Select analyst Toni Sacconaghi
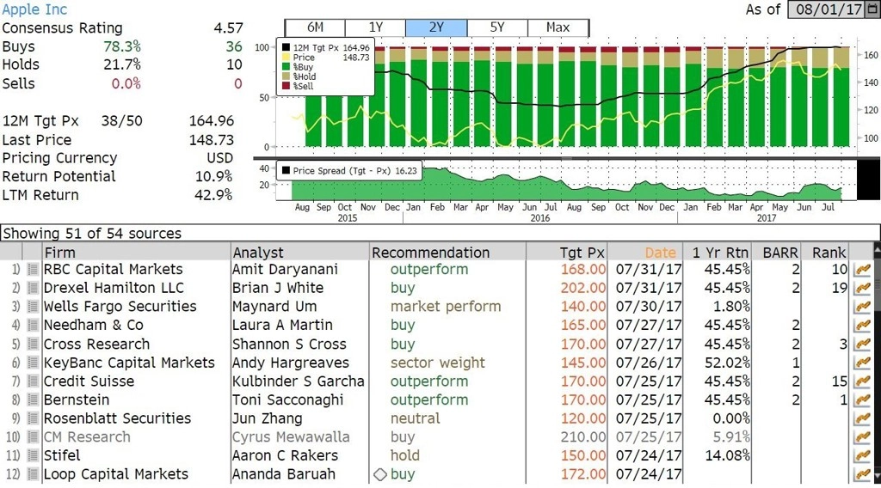Image resolution: width=881 pixels, height=488 pixels. [x=287, y=400]
